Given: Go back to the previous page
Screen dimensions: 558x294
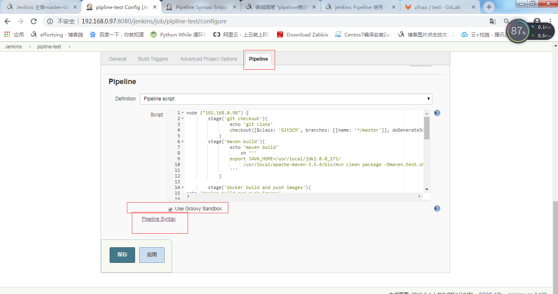Looking at the screenshot, I should click(7, 21).
